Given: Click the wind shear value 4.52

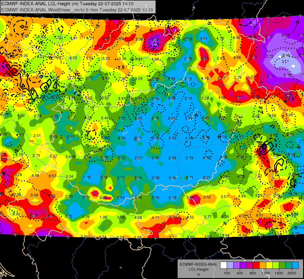Looking at the screenshot, I should pyautogui.click(x=190, y=217).
